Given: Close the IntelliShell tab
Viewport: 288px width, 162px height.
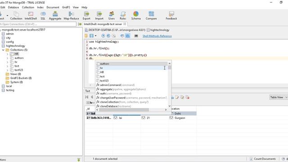Looking at the screenshot, I should [125, 24].
